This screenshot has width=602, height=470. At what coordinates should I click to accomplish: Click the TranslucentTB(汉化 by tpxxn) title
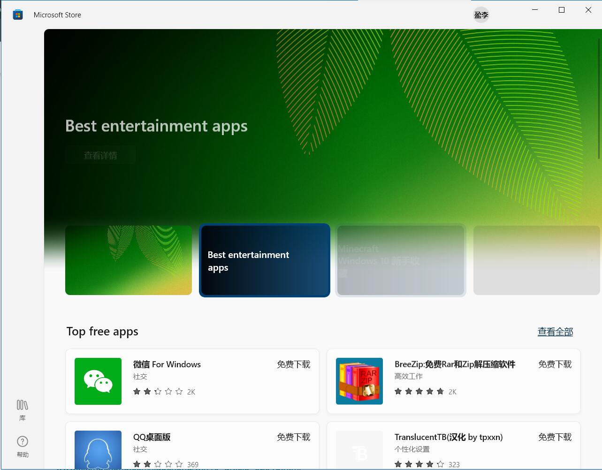[449, 437]
